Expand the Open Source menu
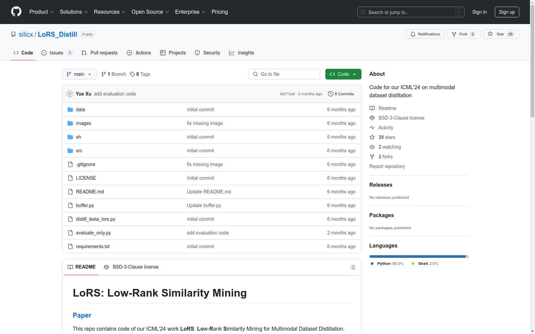This screenshot has height=334, width=535. click(x=150, y=12)
